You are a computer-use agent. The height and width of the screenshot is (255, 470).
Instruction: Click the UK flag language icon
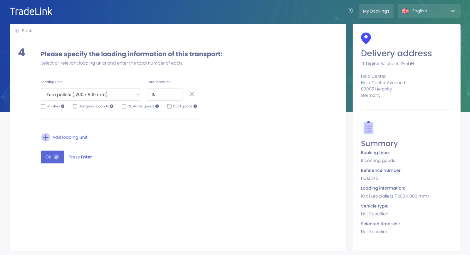405,11
